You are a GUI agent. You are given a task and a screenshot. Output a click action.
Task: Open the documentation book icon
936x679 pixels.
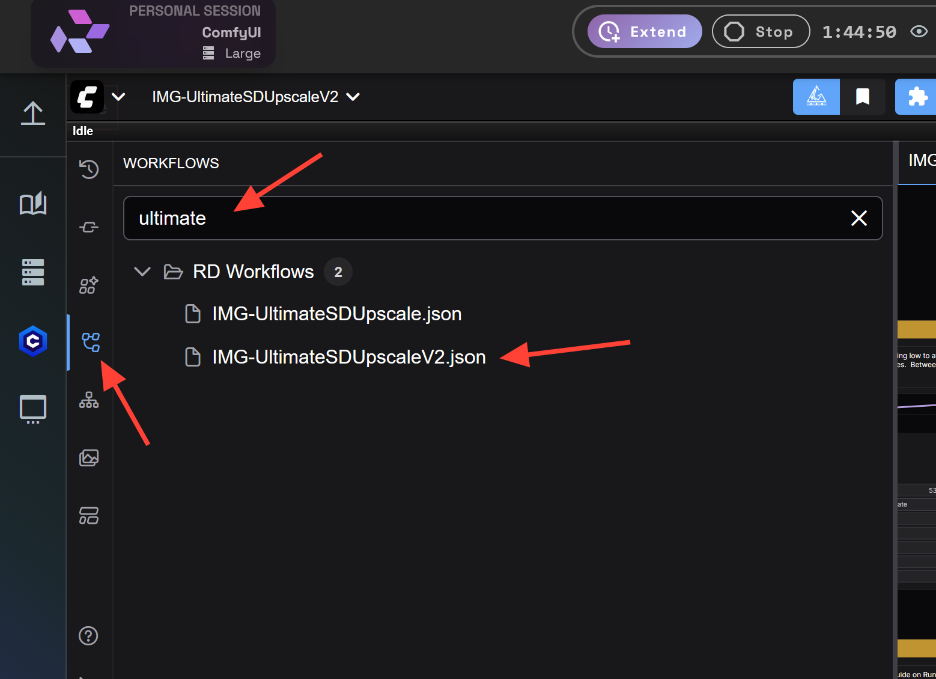point(32,204)
